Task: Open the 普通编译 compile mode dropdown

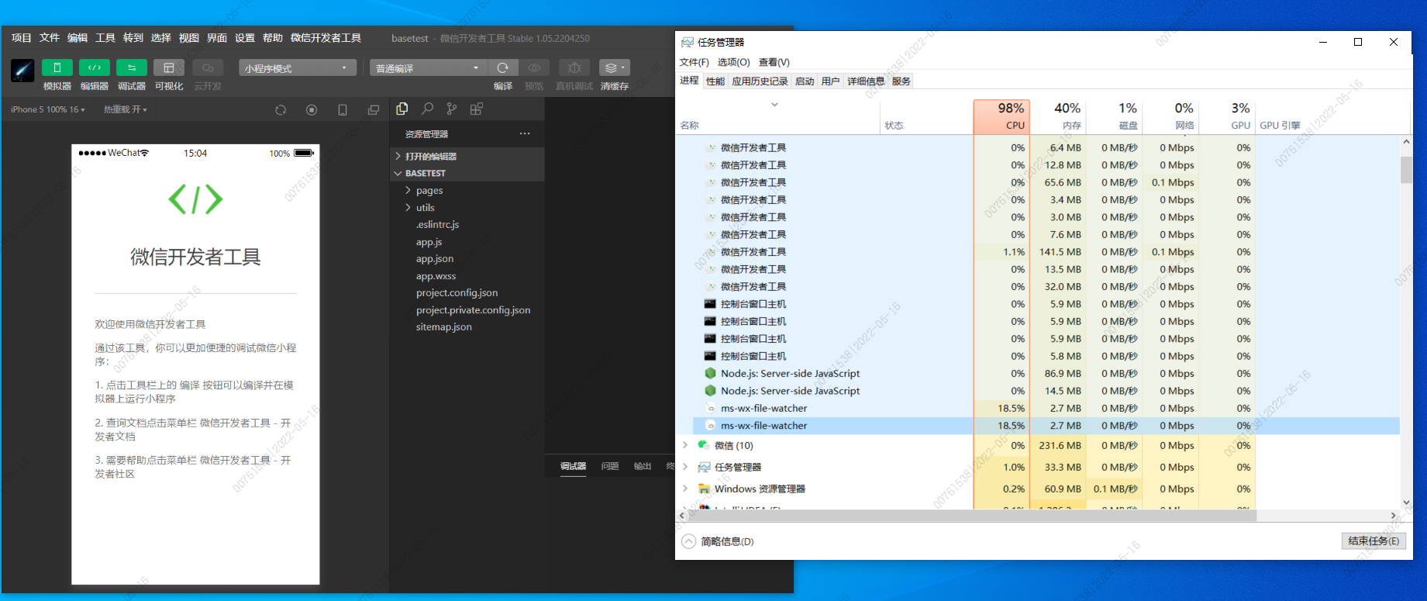Action: pos(428,68)
